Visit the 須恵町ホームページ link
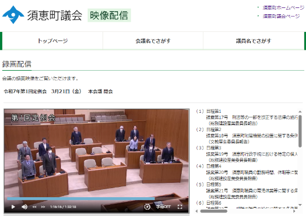The image size is (306, 216). coord(283,7)
